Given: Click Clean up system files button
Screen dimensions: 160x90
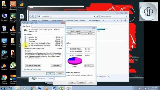Looking at the screenshot, I should click(x=33, y=65).
